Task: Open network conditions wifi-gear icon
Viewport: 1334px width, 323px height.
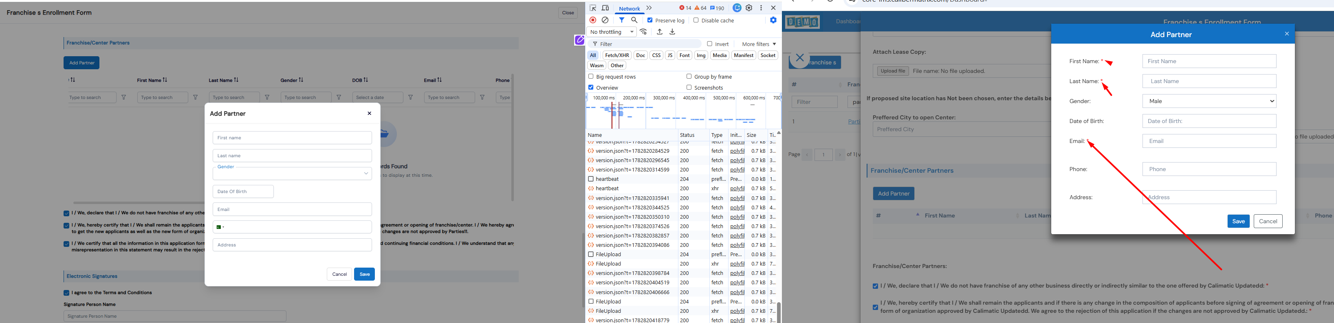Action: click(644, 32)
